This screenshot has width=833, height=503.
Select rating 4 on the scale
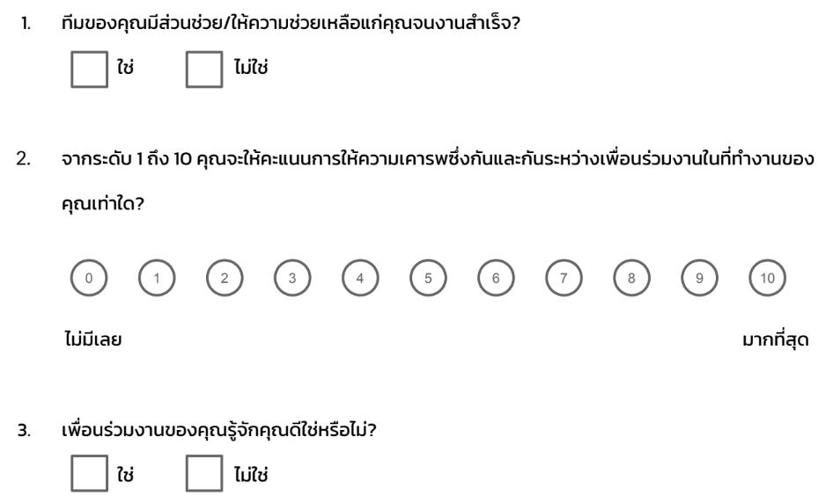pyautogui.click(x=360, y=278)
